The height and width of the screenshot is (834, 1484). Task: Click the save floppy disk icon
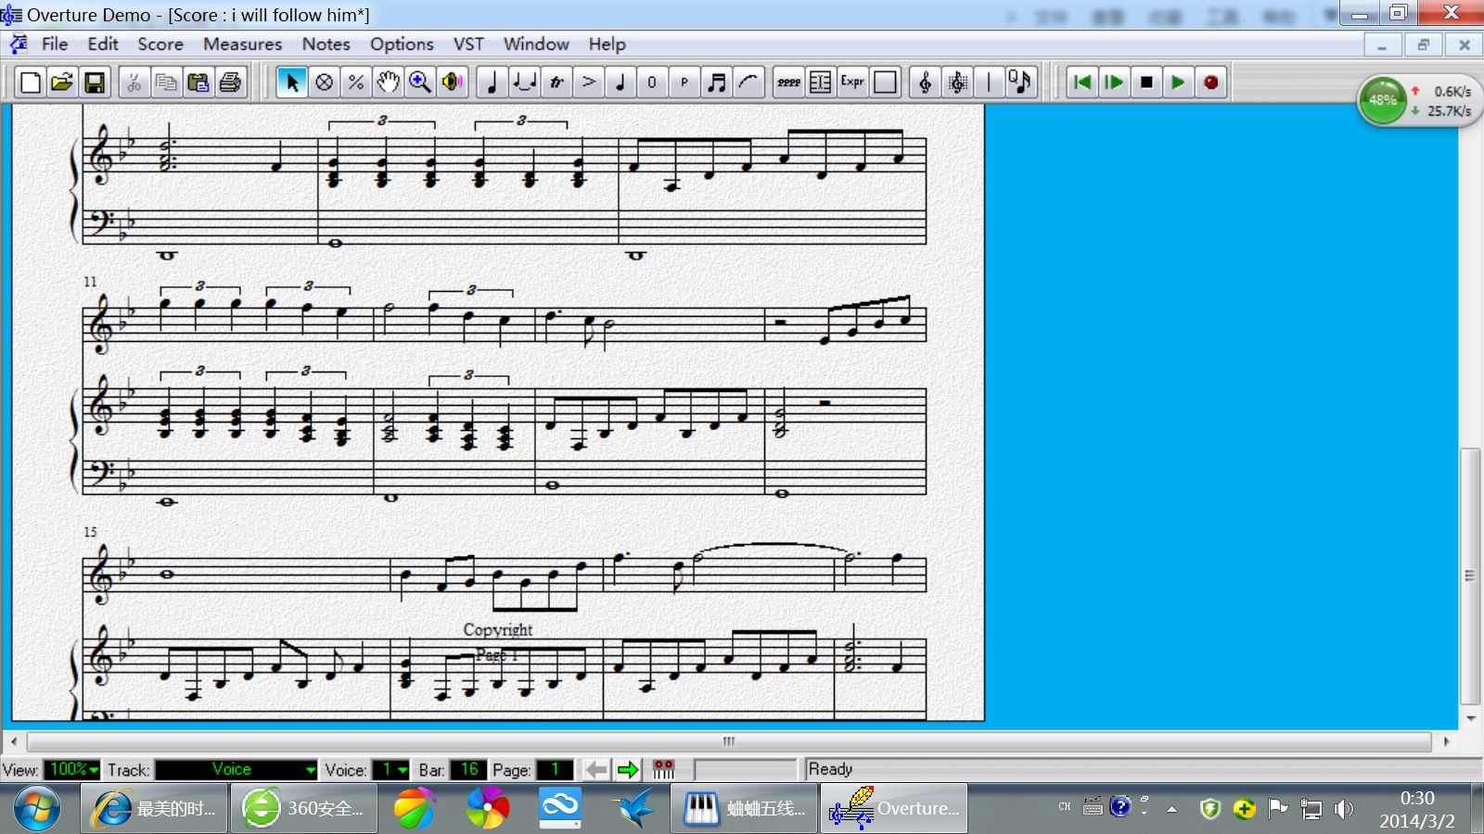[x=95, y=82]
